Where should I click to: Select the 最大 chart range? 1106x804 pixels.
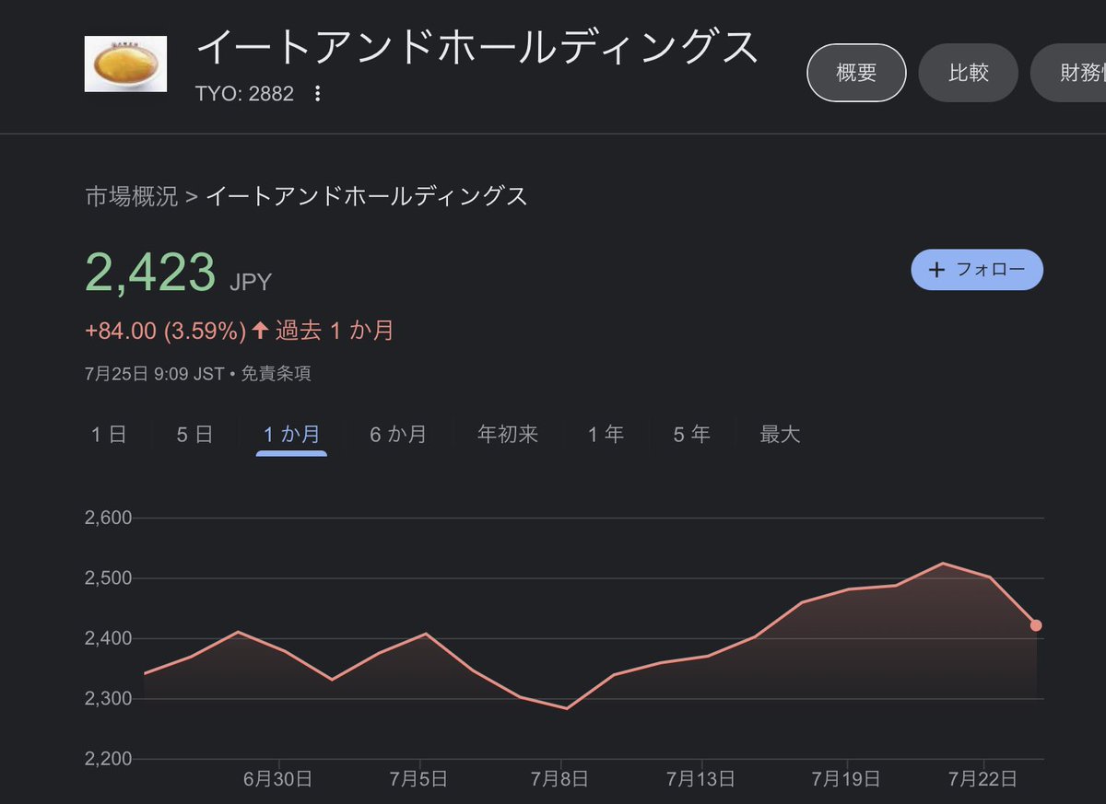780,435
